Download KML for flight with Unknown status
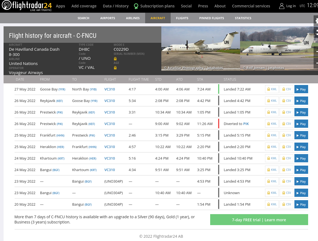318x241 pixels. [272, 193]
